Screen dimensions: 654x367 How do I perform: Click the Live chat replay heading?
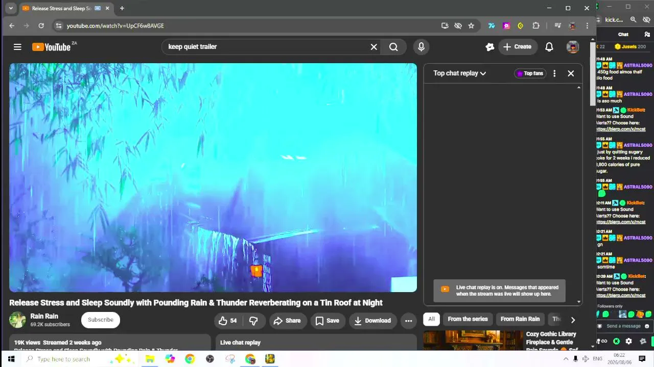tap(240, 343)
